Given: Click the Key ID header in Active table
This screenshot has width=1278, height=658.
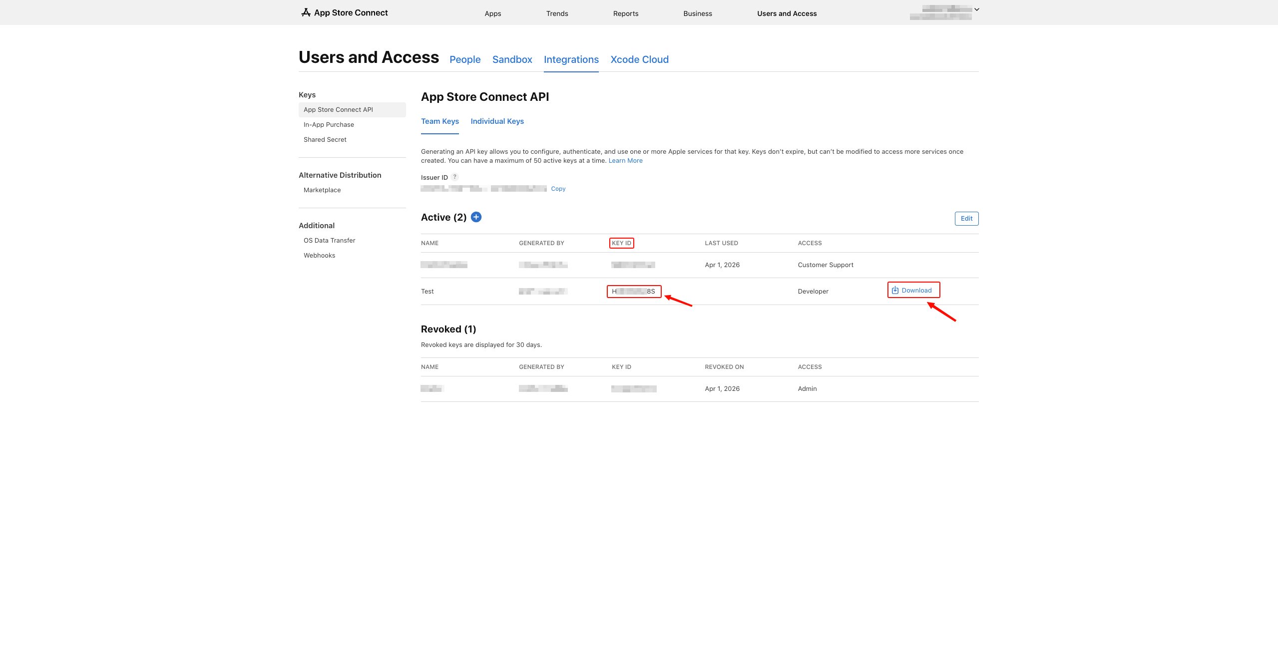Looking at the screenshot, I should tap(622, 243).
